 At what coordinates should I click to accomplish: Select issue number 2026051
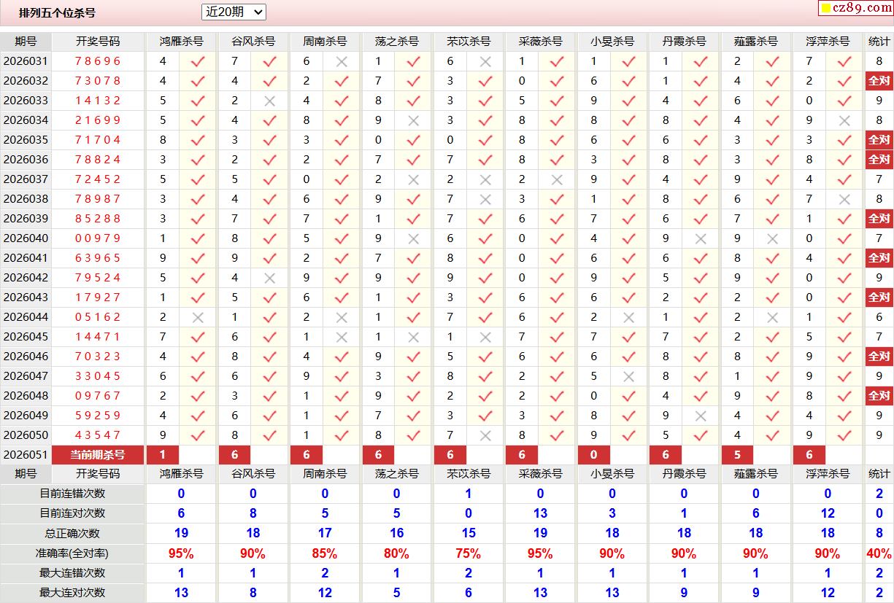point(26,455)
